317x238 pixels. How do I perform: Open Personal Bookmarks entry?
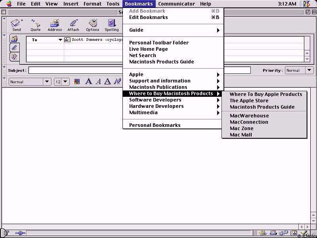click(x=173, y=125)
